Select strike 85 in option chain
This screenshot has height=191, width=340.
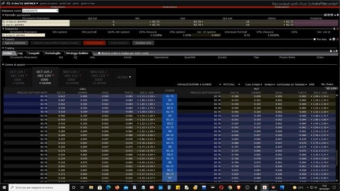[x=169, y=147]
